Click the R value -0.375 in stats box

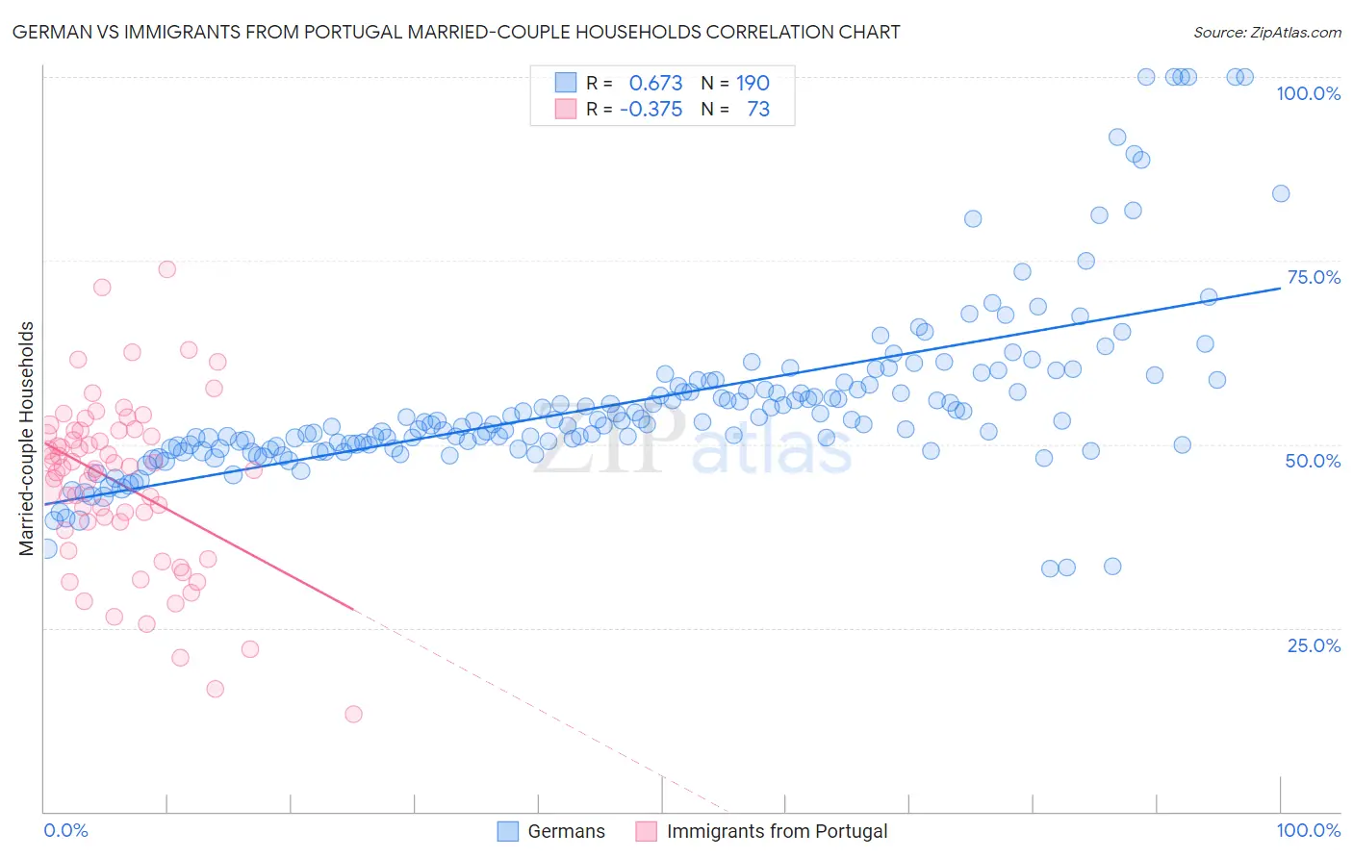pos(651,109)
